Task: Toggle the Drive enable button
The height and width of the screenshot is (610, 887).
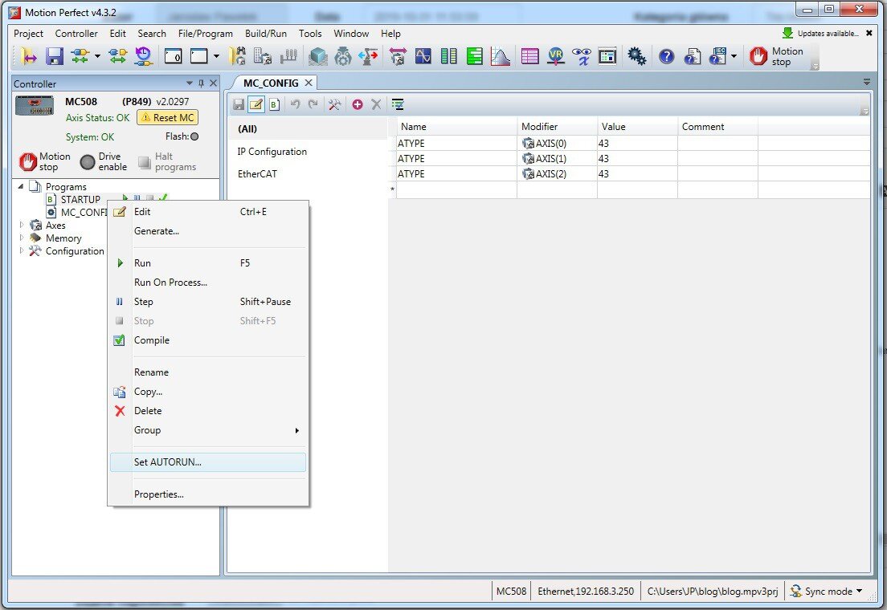Action: (x=104, y=161)
